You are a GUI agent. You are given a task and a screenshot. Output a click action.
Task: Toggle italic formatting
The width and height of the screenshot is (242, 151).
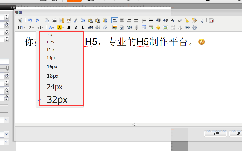click(76, 27)
